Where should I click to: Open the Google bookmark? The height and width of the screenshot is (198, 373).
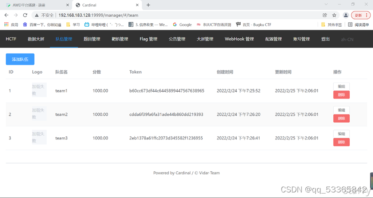point(182,25)
